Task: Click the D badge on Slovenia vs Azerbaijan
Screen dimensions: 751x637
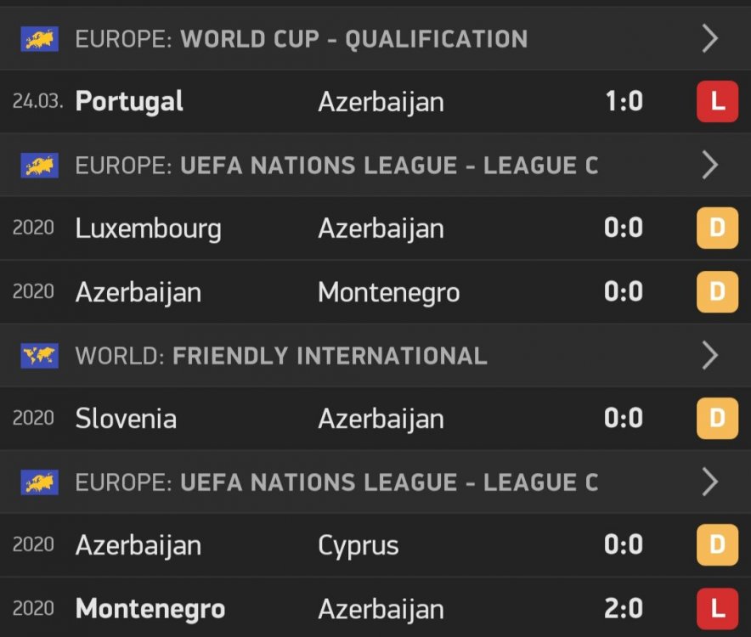Action: pos(717,419)
